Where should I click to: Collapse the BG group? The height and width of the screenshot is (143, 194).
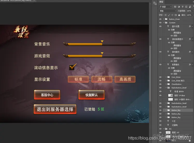click(164, 129)
